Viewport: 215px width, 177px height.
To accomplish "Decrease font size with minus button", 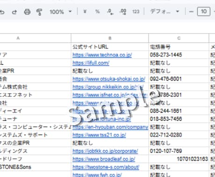I will (191, 12).
